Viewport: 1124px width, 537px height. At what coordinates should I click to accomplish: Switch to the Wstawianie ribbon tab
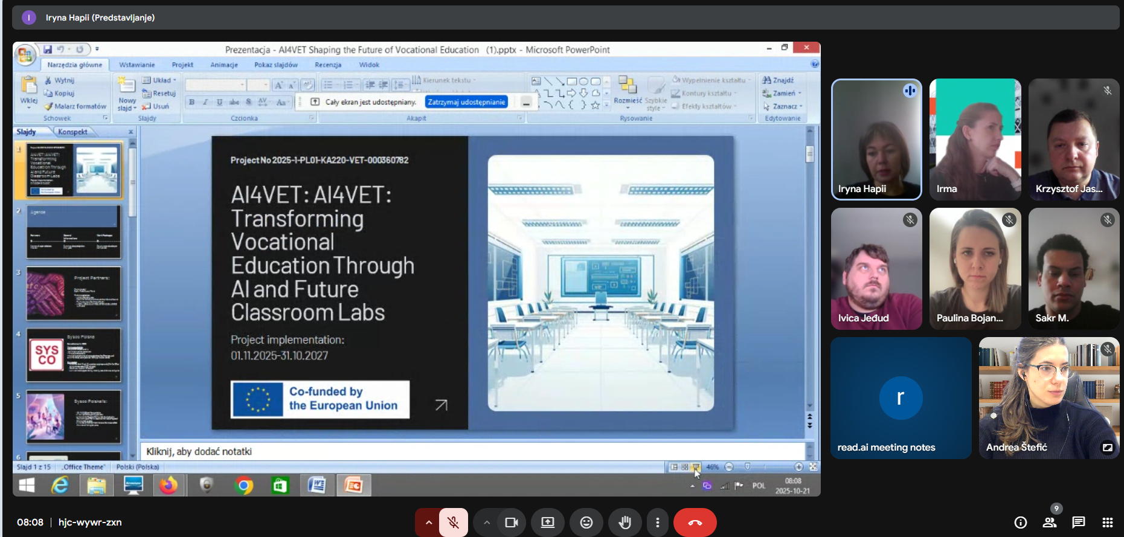coord(136,65)
